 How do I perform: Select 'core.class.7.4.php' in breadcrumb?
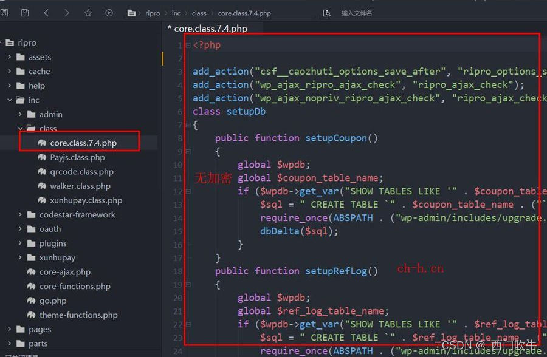[x=244, y=13]
